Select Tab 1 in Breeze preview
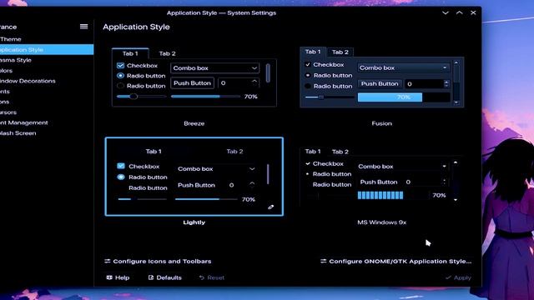Screen dimensions: 534x300 pos(130,53)
